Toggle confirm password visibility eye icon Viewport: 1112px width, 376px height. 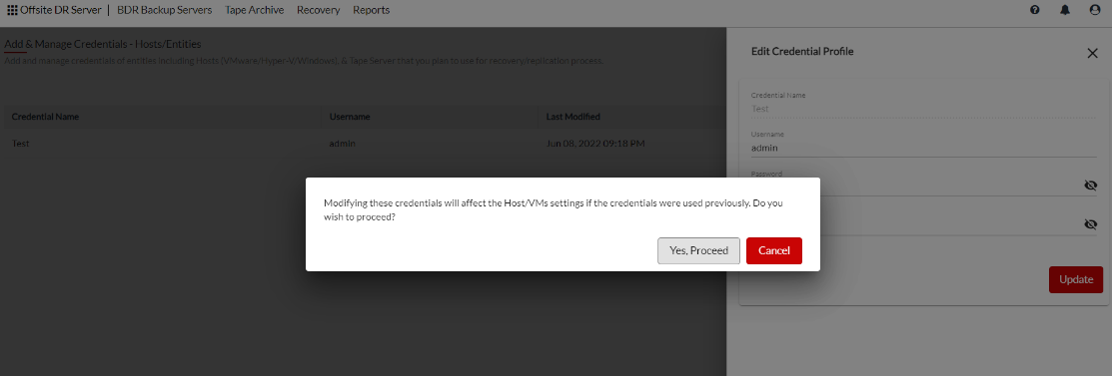[1091, 224]
